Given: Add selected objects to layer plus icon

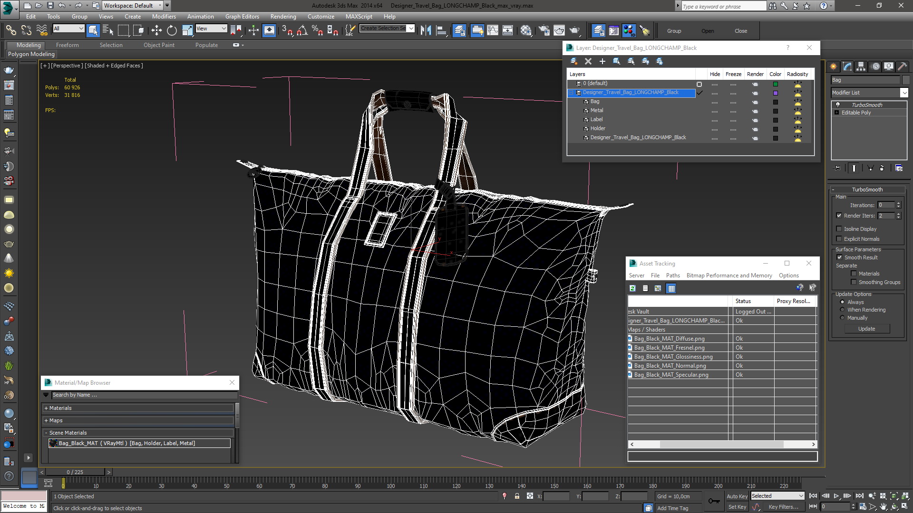Looking at the screenshot, I should [x=602, y=61].
